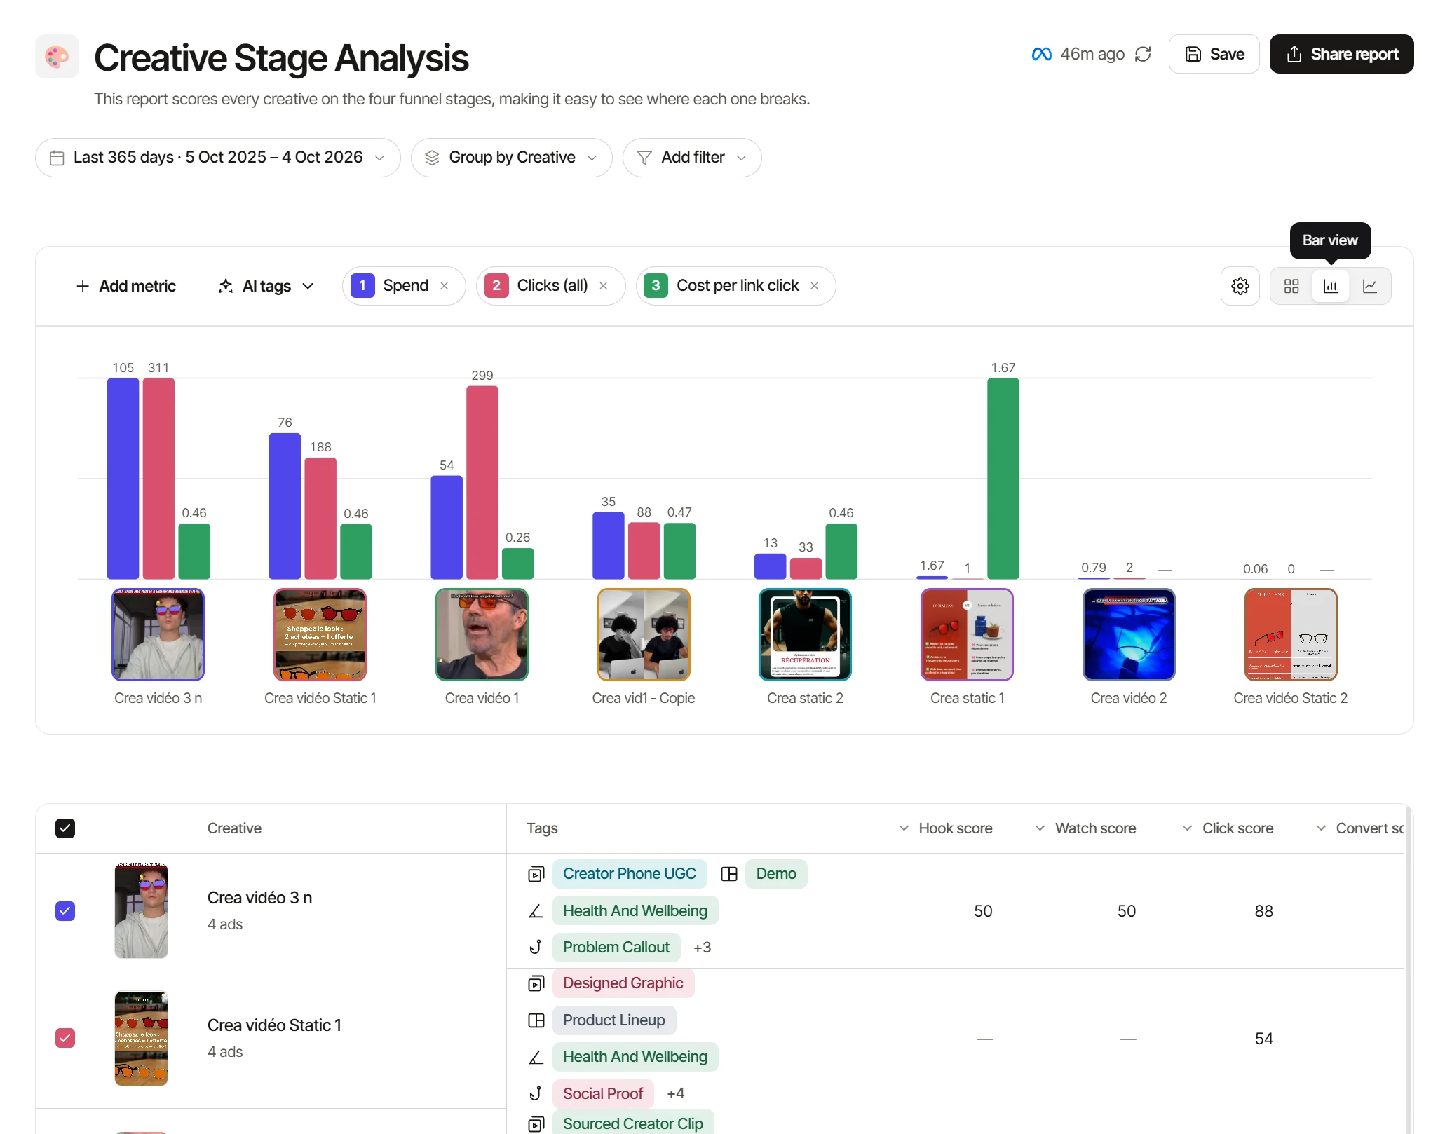Open the Last 365 days date range dropdown

218,158
